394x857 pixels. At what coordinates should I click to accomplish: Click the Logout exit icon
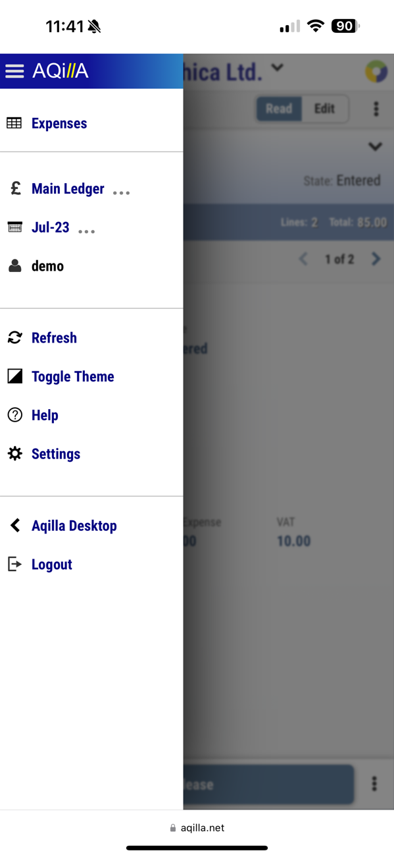[x=14, y=565]
